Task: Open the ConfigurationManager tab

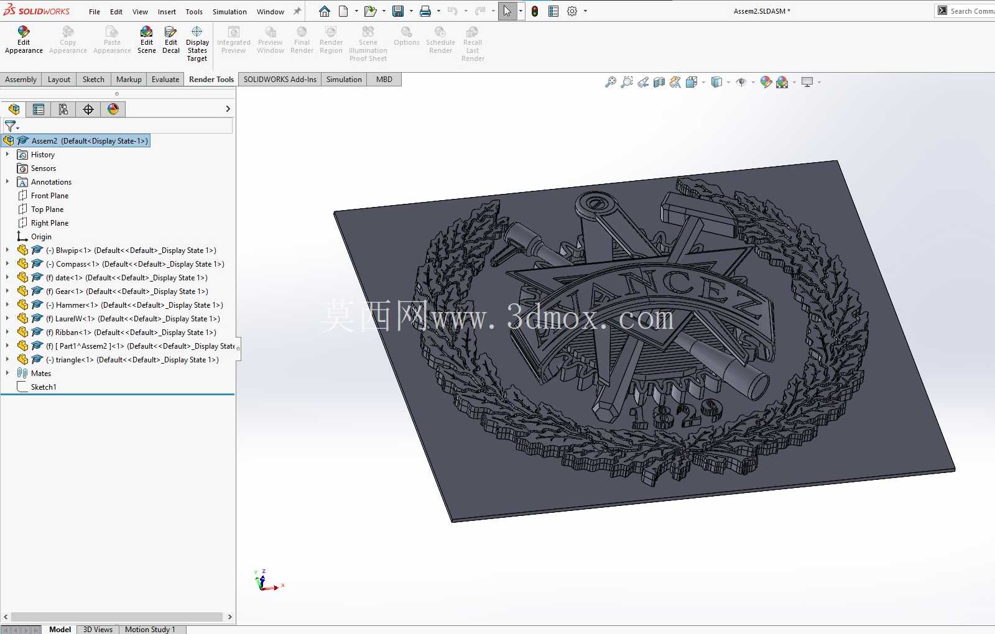Action: tap(63, 109)
